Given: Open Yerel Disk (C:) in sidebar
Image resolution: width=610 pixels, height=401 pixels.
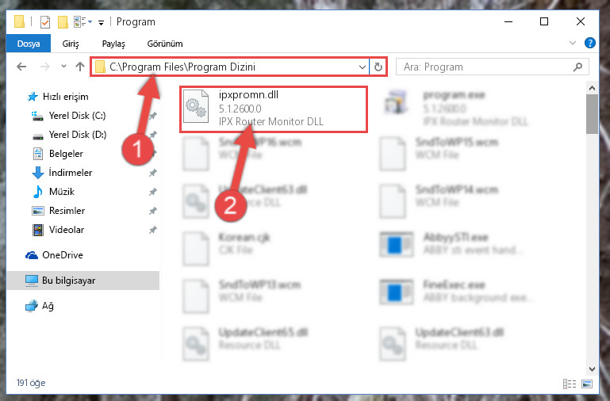Looking at the screenshot, I should pos(78,116).
